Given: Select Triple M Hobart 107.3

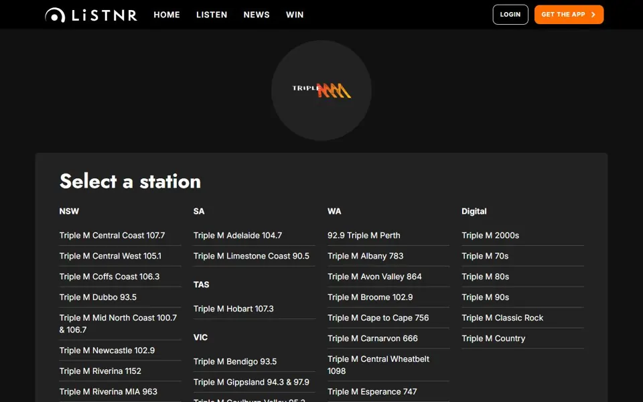Looking at the screenshot, I should [x=233, y=308].
